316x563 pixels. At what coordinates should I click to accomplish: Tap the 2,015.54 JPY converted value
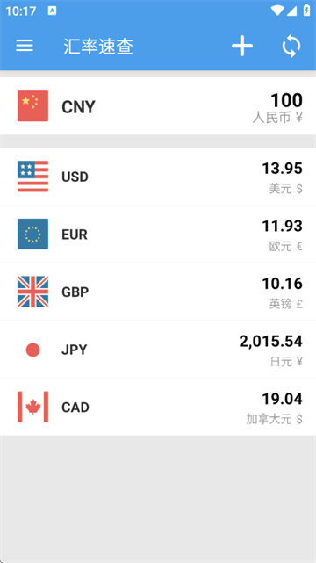271,342
